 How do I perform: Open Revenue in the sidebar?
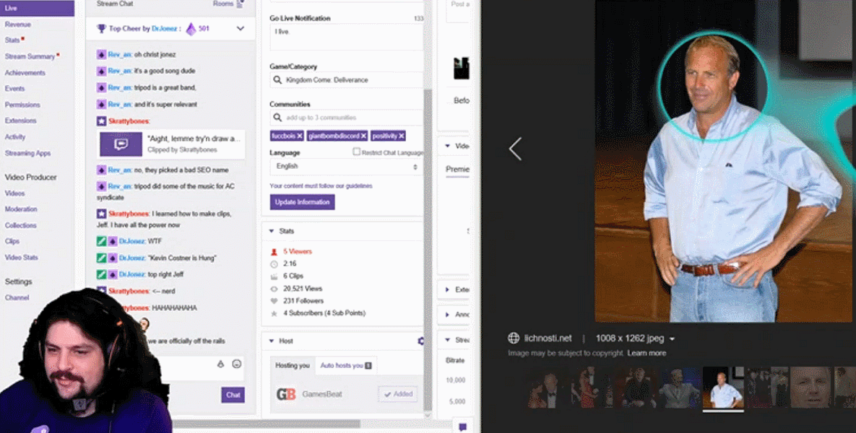click(18, 25)
